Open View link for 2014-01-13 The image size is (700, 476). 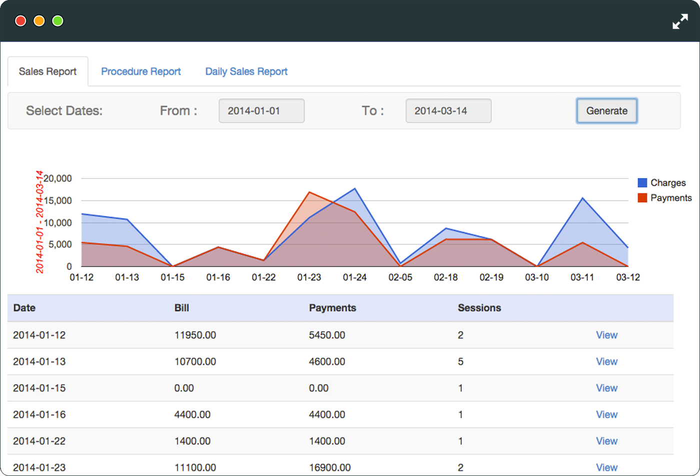(606, 361)
